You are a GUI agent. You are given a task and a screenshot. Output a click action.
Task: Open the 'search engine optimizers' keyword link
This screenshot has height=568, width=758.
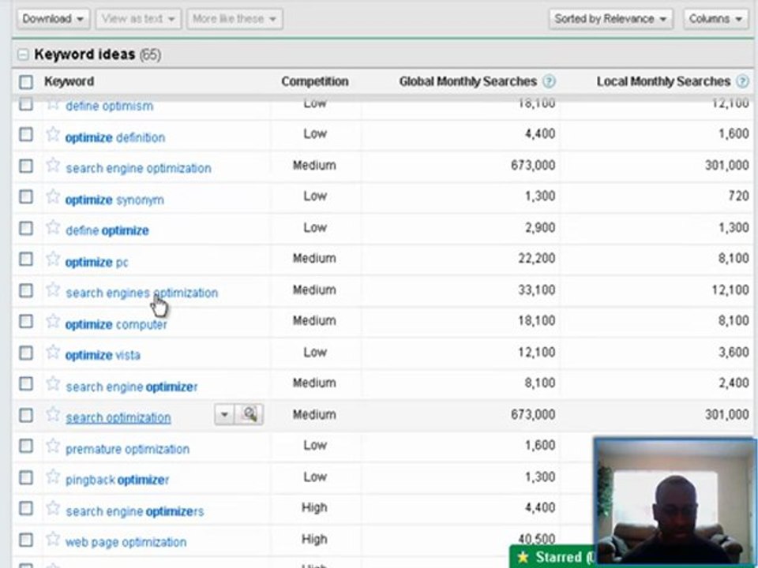click(134, 511)
